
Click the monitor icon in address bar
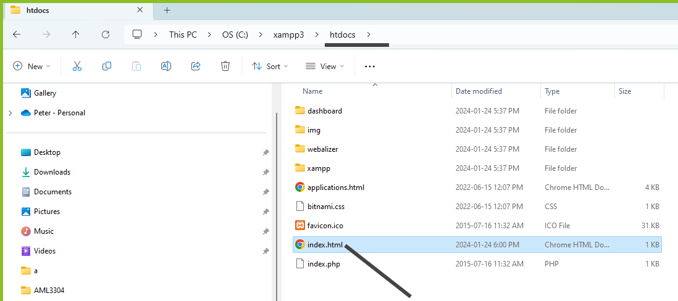(138, 35)
